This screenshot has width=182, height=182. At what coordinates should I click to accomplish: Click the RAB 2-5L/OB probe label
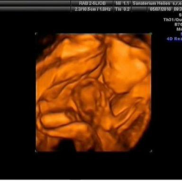(x=92, y=3)
